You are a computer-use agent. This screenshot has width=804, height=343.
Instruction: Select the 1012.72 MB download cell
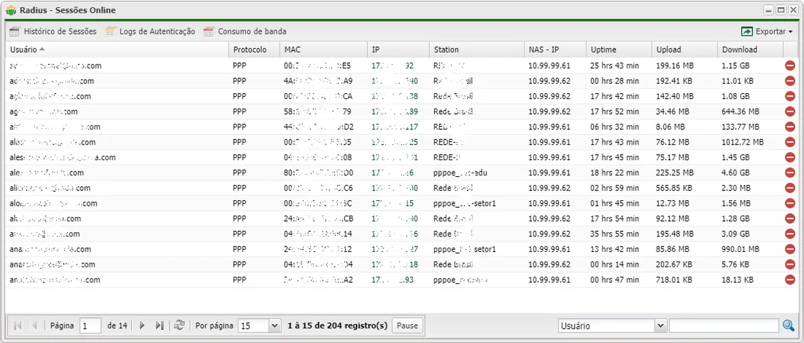(x=750, y=143)
